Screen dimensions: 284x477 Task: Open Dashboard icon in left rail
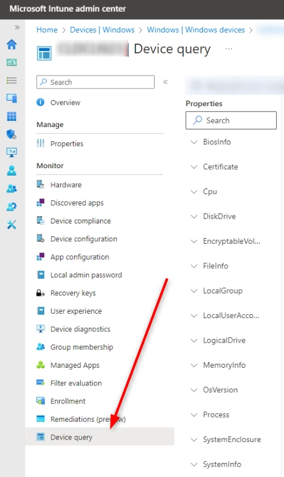pos(12,63)
